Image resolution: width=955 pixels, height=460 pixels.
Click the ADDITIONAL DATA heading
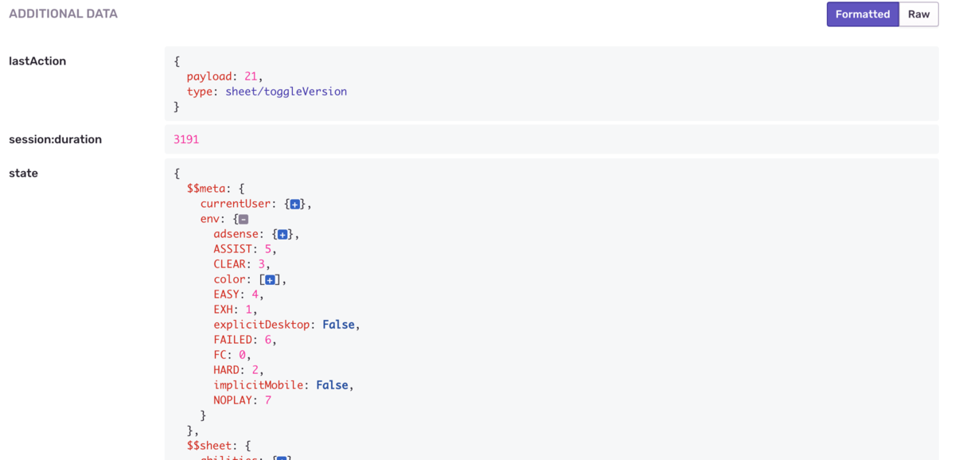[63, 14]
